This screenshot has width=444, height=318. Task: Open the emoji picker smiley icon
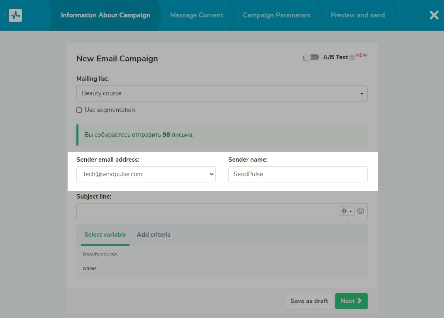(x=361, y=211)
